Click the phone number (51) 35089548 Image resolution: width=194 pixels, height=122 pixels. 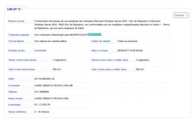pos(42,92)
